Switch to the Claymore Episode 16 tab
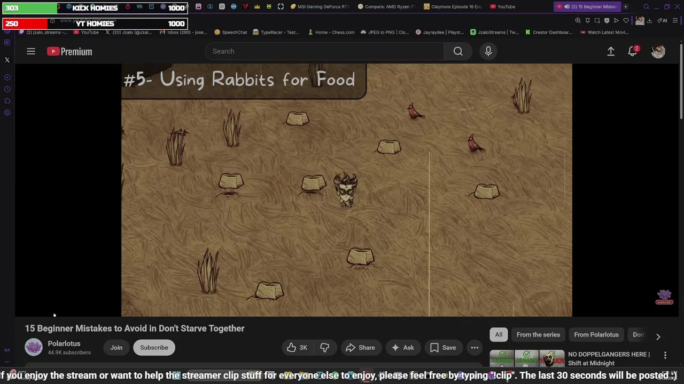 coord(453,6)
